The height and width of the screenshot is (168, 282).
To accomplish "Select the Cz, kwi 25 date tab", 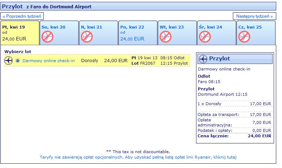I will tap(256, 33).
